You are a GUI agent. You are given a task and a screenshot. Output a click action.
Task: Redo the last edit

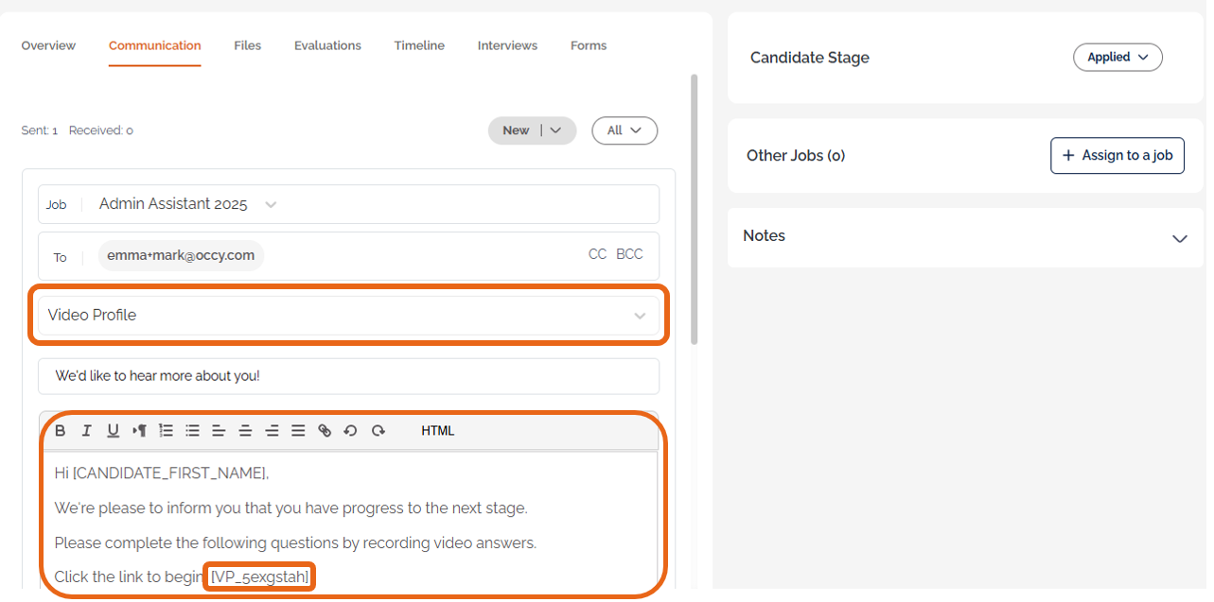click(x=378, y=431)
